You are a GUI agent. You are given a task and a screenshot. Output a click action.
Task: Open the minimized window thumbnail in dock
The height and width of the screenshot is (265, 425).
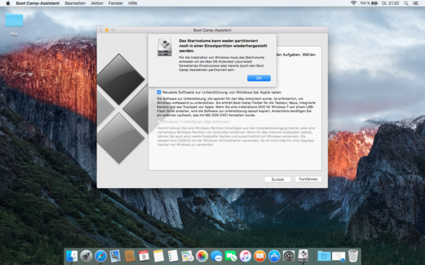[339, 256]
